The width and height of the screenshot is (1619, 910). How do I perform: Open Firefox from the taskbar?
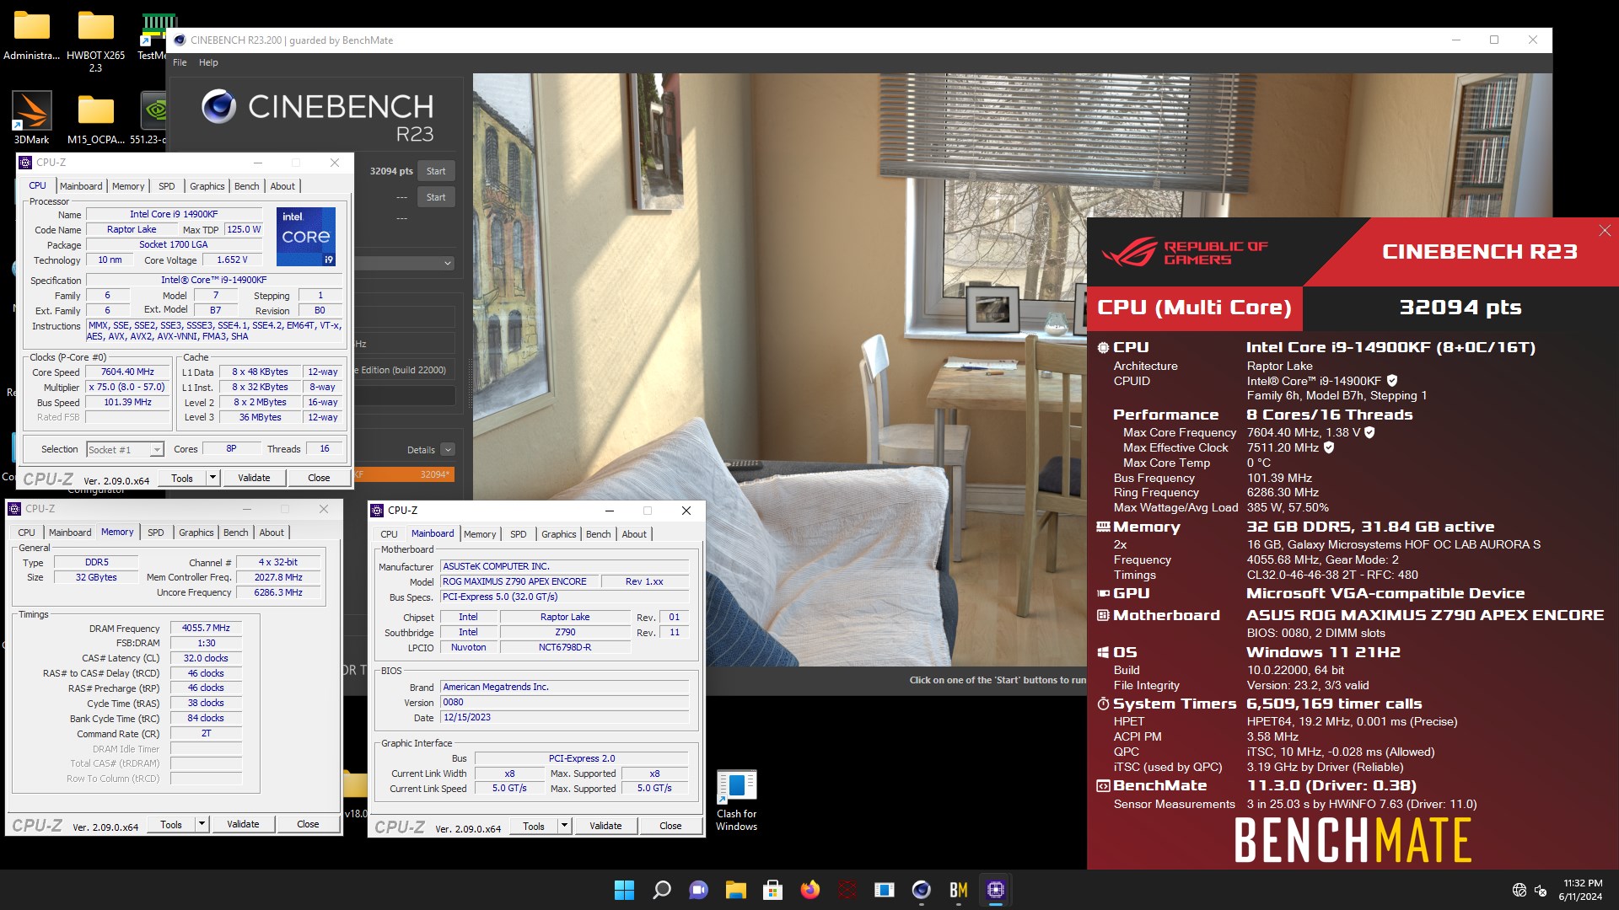pos(809,890)
